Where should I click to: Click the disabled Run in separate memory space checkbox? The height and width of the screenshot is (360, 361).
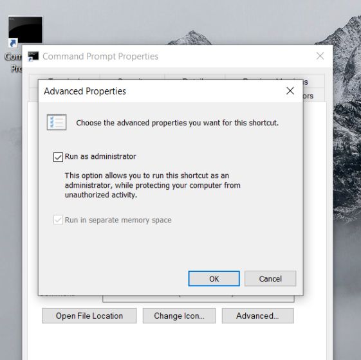pyautogui.click(x=58, y=220)
